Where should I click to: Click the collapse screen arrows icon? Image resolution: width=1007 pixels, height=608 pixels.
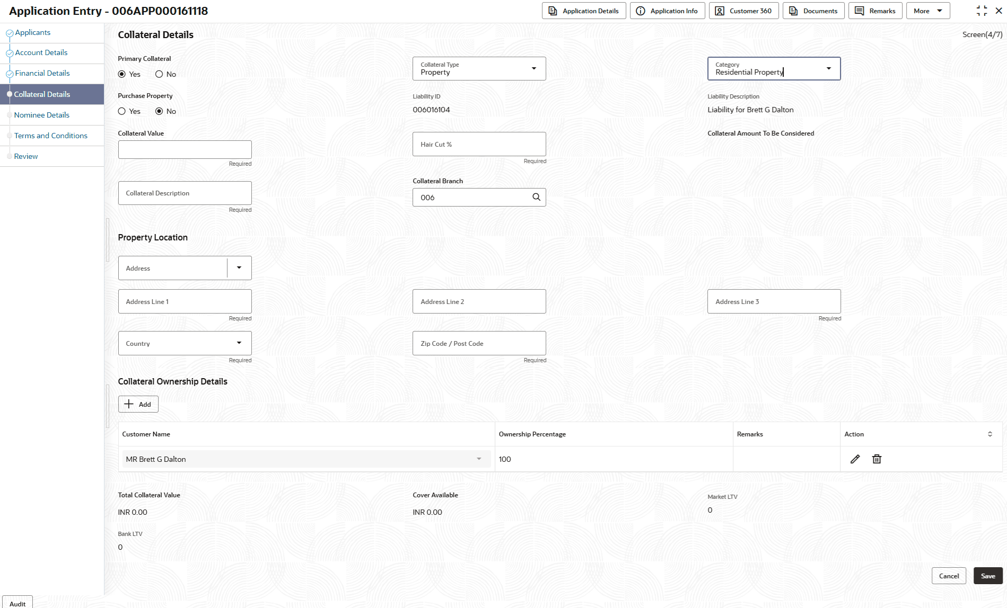pos(982,11)
